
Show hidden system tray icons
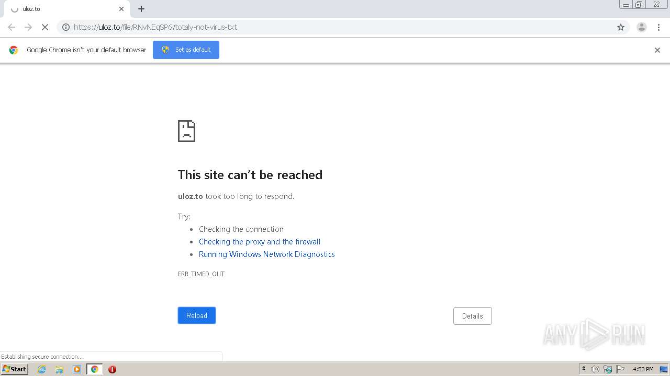coord(584,369)
